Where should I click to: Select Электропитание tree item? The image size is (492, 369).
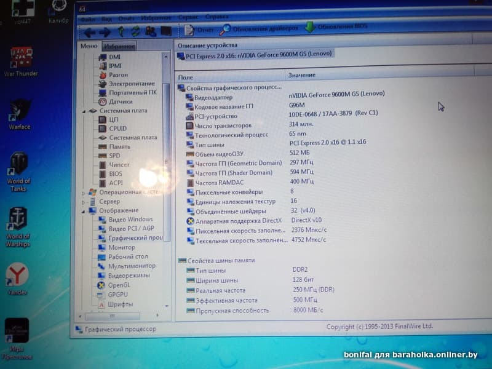tap(127, 84)
